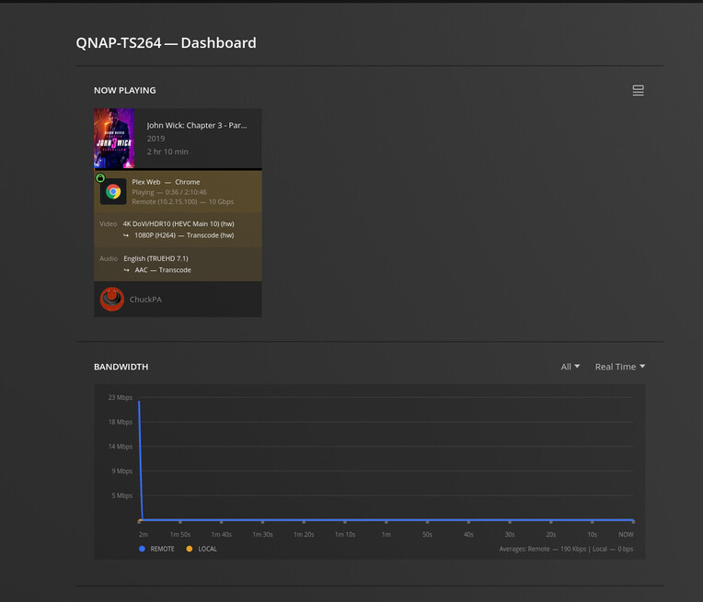Click the green secure connection lock icon
Screen dimensions: 703x602
pos(100,177)
